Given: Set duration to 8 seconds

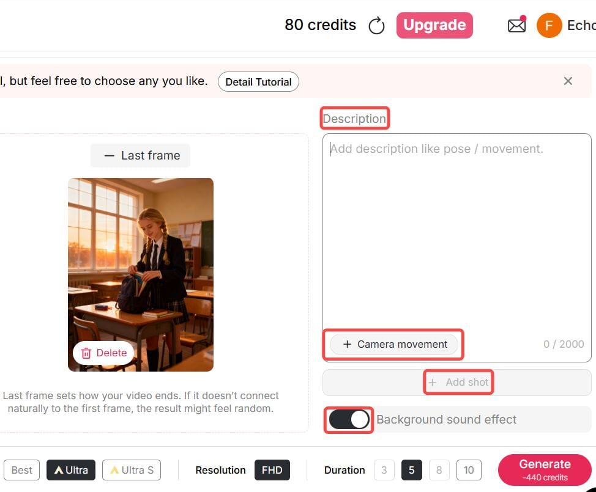Looking at the screenshot, I should 439,470.
